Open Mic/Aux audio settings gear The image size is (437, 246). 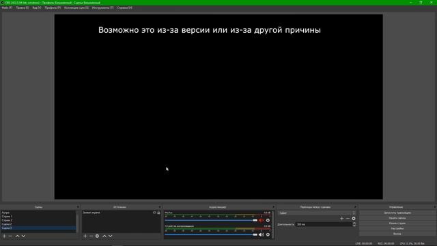click(268, 220)
